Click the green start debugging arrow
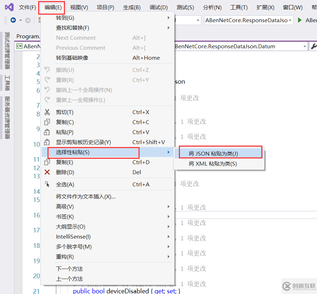This screenshot has height=294, width=317. tap(300, 20)
